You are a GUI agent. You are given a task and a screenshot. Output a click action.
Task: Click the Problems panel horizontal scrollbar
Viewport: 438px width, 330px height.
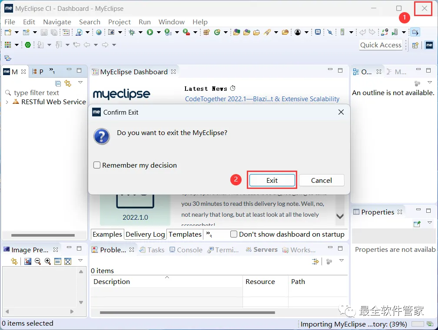coord(187,312)
